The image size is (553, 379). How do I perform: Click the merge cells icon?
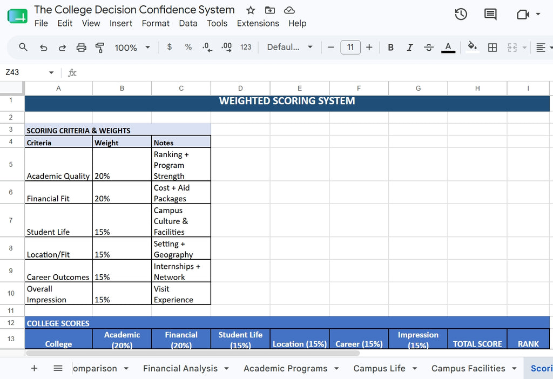coord(512,48)
